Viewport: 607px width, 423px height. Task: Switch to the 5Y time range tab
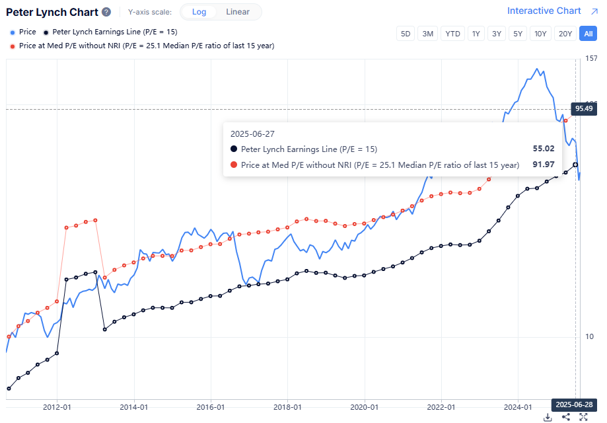517,33
